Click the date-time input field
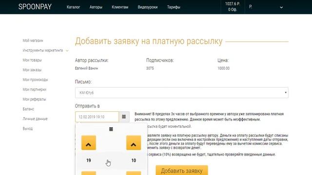 (x=97, y=117)
